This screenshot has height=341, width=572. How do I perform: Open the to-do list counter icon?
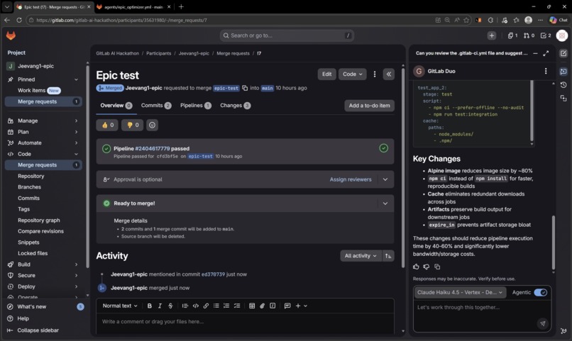click(546, 35)
